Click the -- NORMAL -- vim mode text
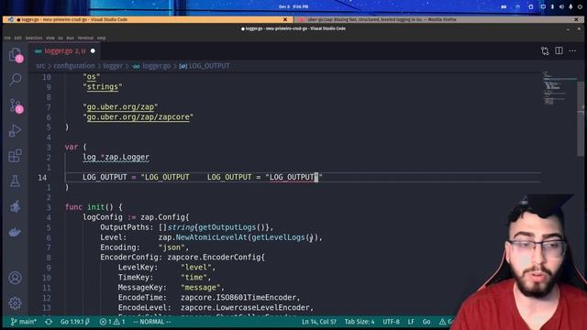 pos(151,322)
